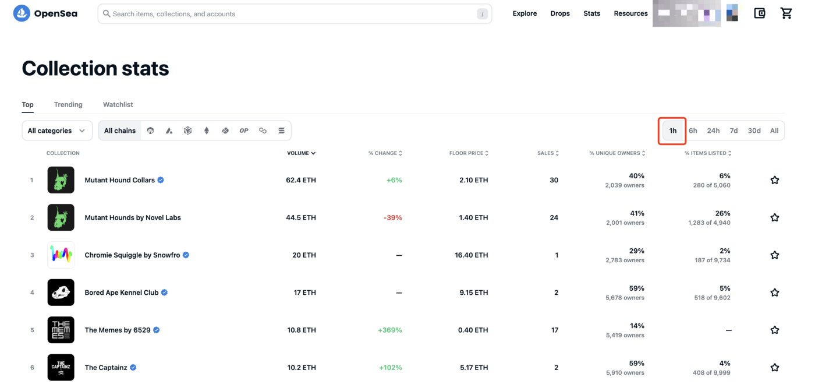The image size is (815, 384).
Task: Click the OpenSea logo to go home
Action: pyautogui.click(x=45, y=13)
